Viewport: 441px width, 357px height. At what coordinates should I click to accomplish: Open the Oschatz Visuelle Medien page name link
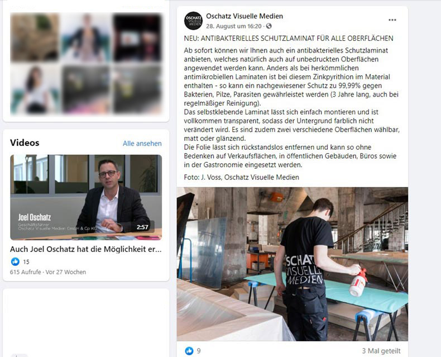tap(245, 16)
